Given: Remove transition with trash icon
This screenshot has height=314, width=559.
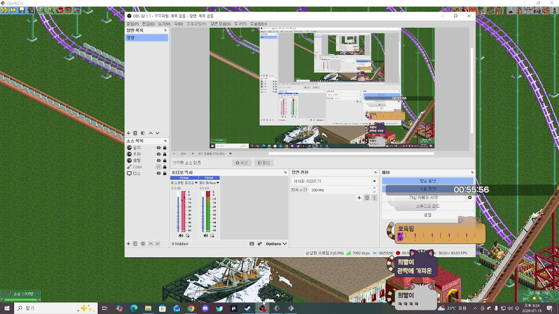Looking at the screenshot, I should [367, 198].
